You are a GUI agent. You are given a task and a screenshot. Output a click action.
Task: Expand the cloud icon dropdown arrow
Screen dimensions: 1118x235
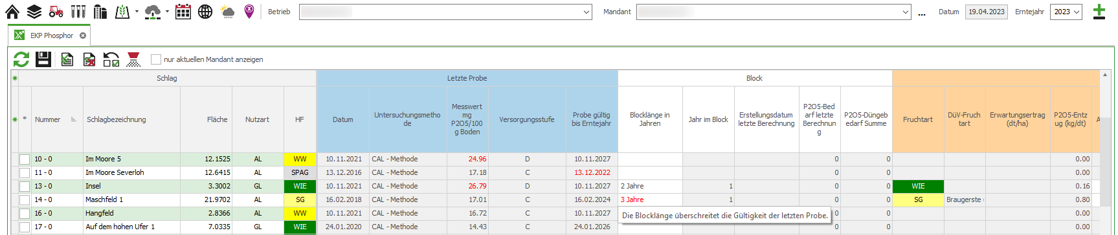click(167, 12)
